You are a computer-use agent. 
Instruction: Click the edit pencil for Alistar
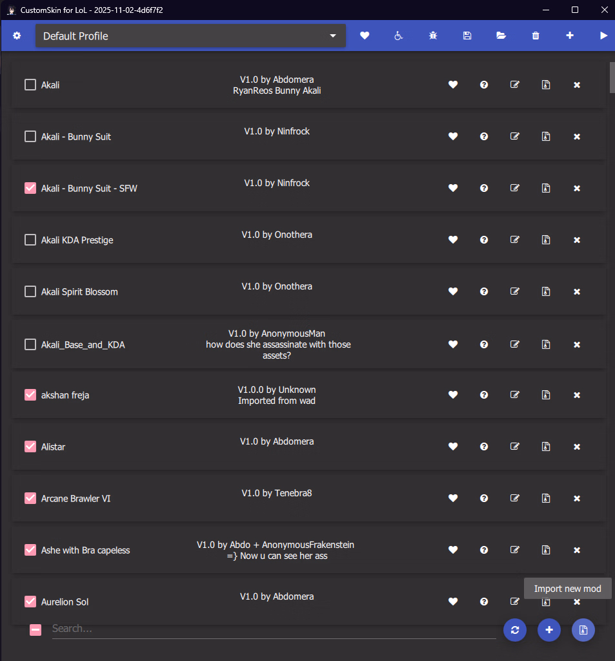coord(515,446)
